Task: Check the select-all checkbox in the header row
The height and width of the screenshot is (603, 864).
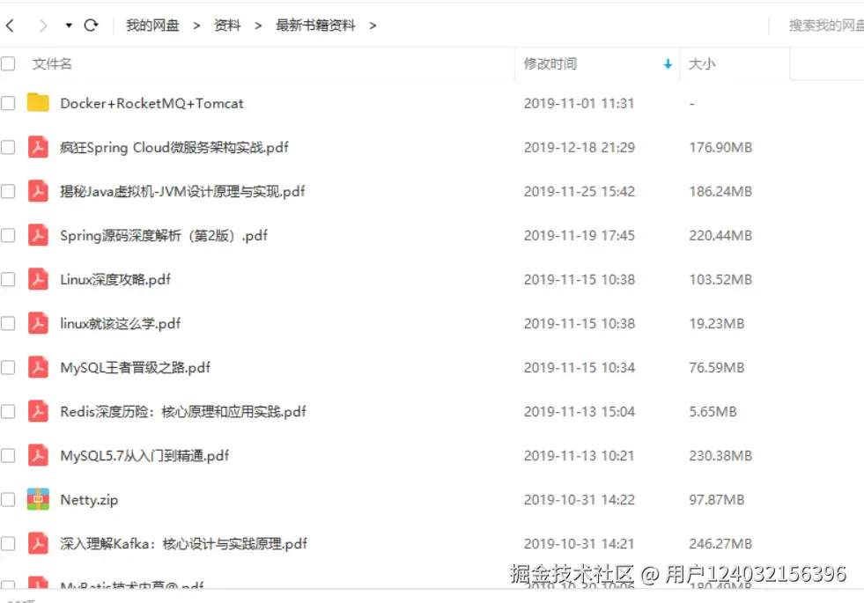Action: click(x=9, y=63)
